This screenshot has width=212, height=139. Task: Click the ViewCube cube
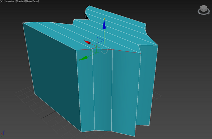[x=204, y=8]
